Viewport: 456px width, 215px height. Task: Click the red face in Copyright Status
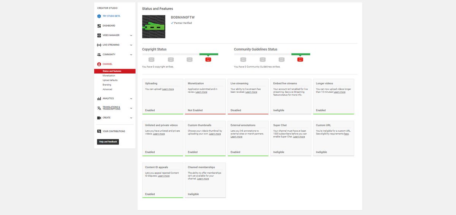coord(208,60)
